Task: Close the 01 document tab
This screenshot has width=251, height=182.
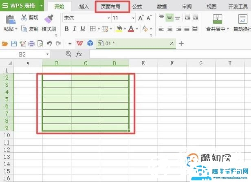Action: (x=172, y=43)
